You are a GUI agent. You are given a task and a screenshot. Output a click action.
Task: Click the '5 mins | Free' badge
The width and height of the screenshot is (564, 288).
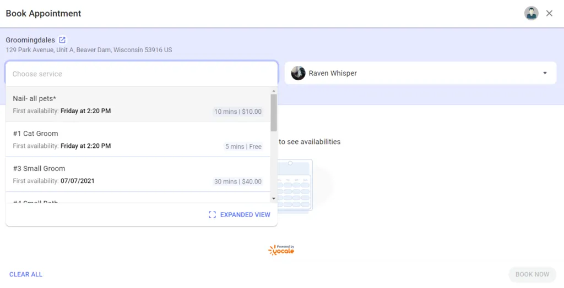(x=243, y=147)
